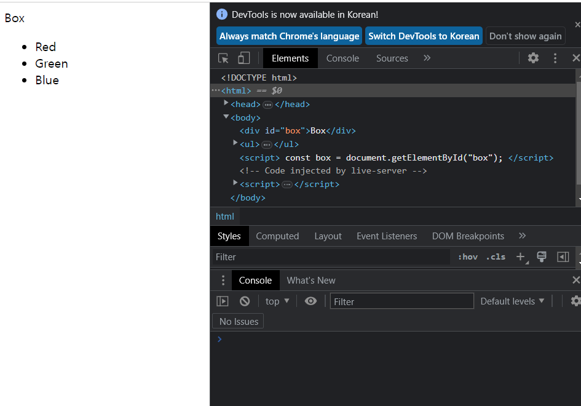Image resolution: width=581 pixels, height=406 pixels.
Task: Expand the head element node
Action: 226,103
